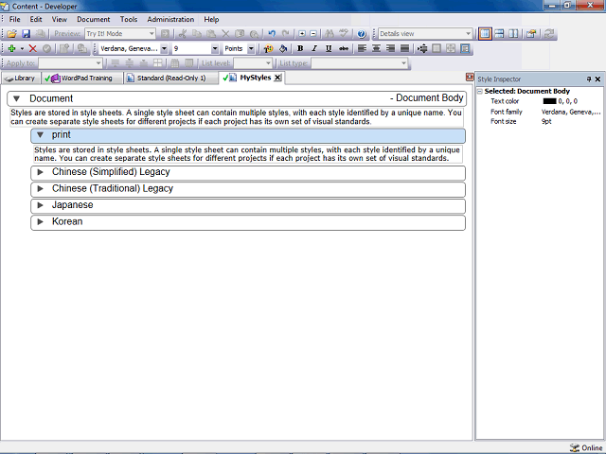
Task: Close the Style Inspector panel
Action: [x=597, y=79]
